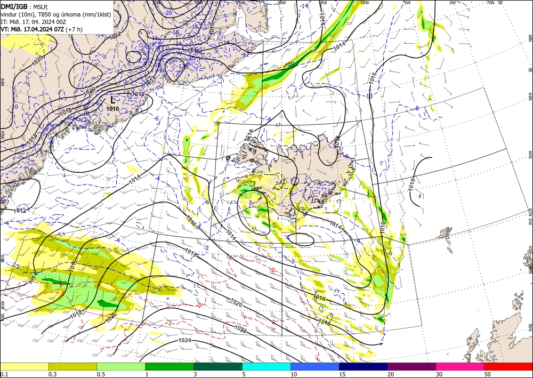Click the '5' legend tick label
This screenshot has height=378, width=533.
244,374
